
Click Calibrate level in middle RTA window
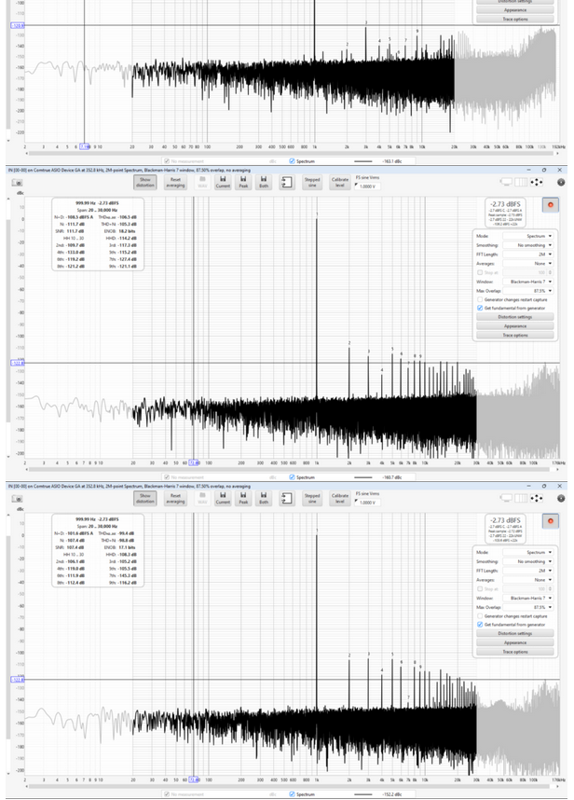(339, 182)
